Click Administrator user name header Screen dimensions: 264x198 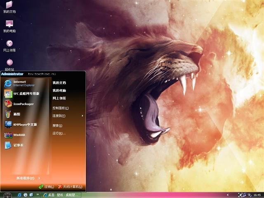tap(12, 74)
